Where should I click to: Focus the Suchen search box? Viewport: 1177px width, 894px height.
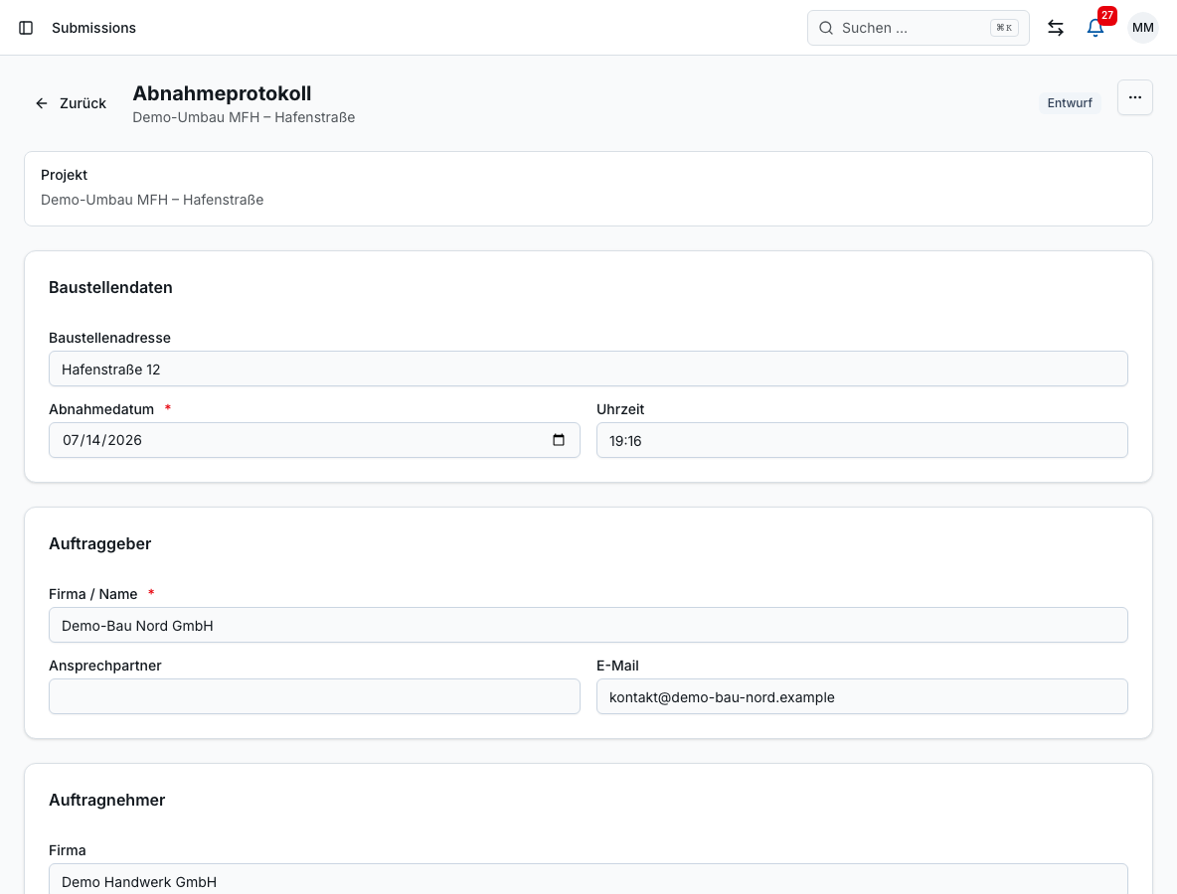click(918, 28)
